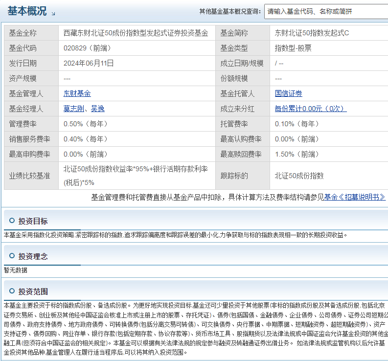This screenshot has height=361, width=388.
Task: Click the 销售服务费率 label cell
Action: (31, 139)
